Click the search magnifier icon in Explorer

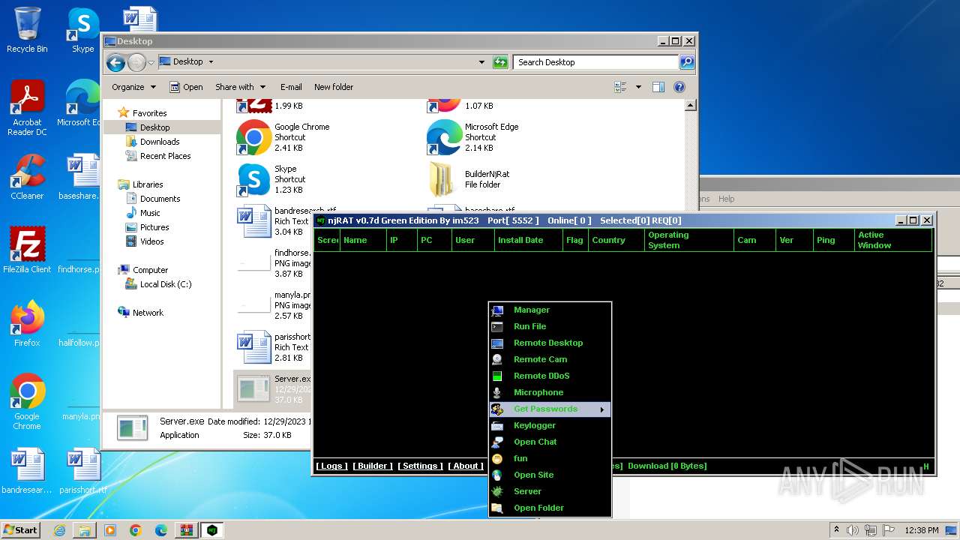point(687,62)
